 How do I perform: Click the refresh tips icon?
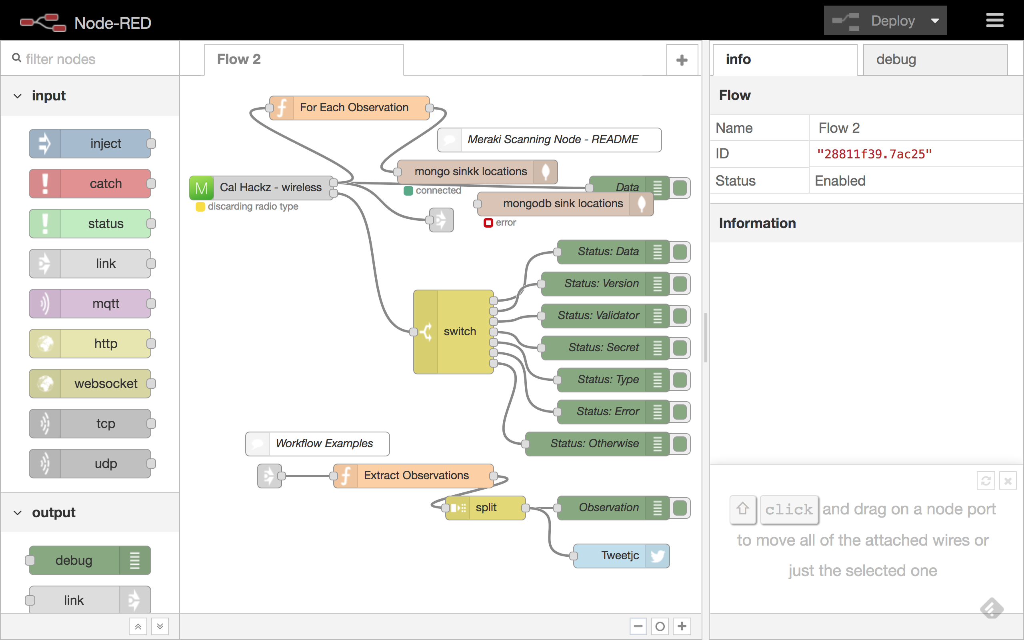point(986,481)
